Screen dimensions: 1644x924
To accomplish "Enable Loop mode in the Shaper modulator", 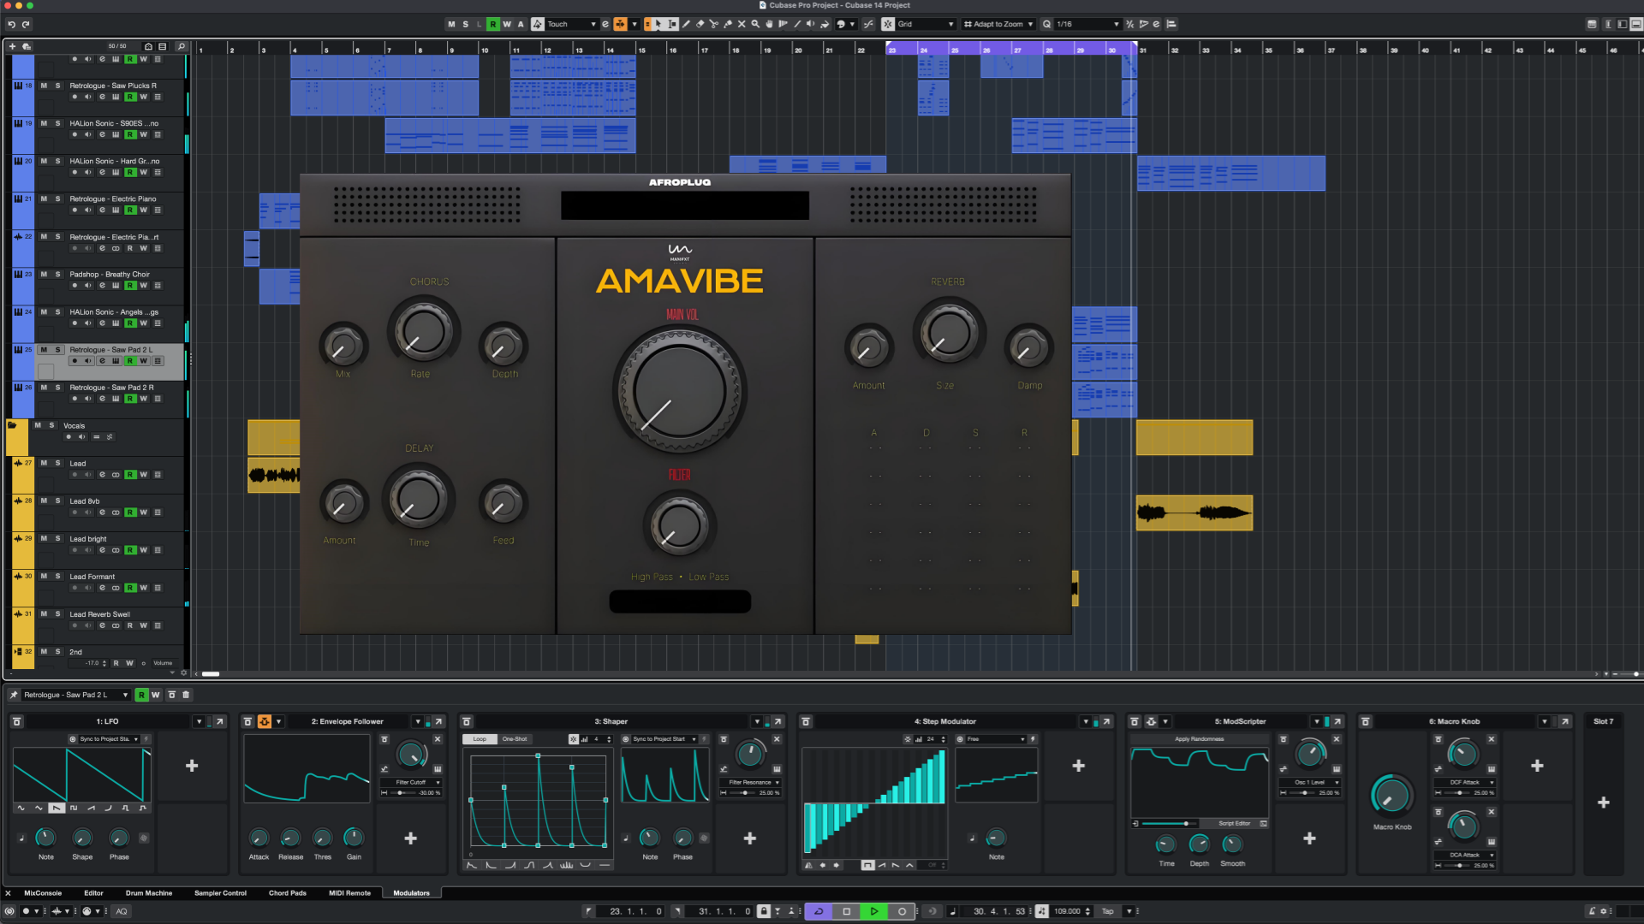I will point(479,739).
